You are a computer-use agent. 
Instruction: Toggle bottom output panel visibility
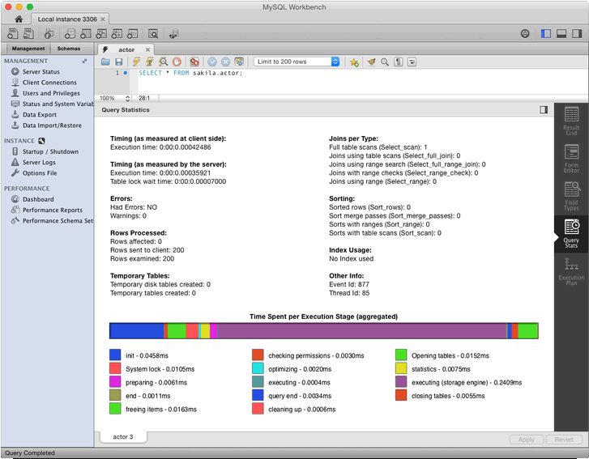[561, 34]
